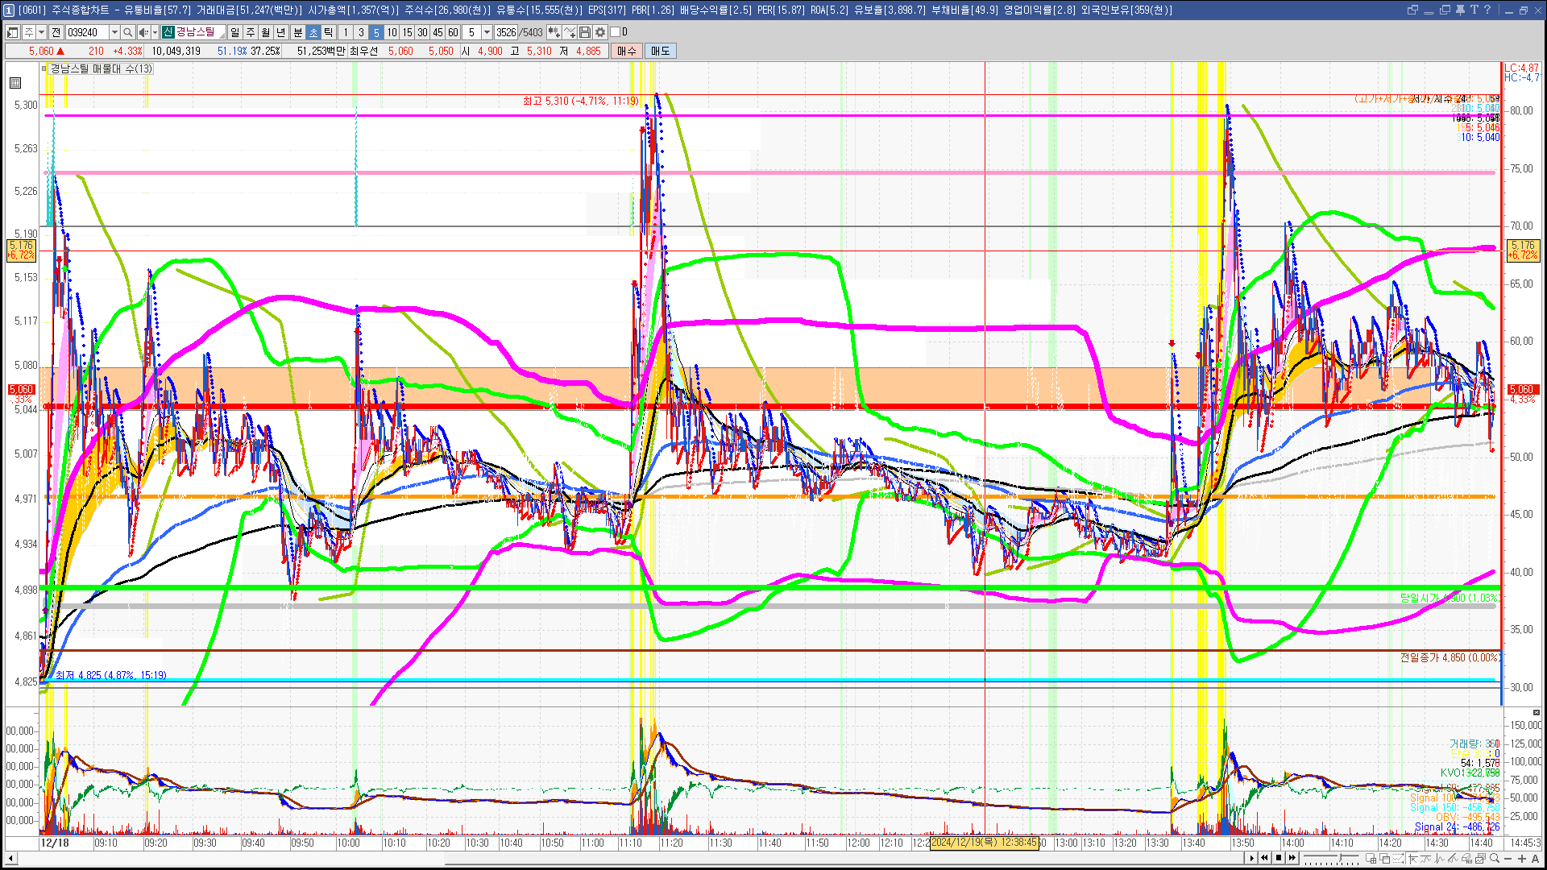Click the 매수 (buy) button
This screenshot has width=1547, height=870.
click(627, 51)
